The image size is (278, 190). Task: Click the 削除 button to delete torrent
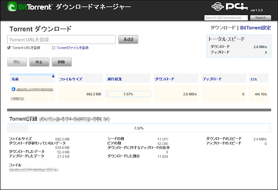tap(62, 62)
